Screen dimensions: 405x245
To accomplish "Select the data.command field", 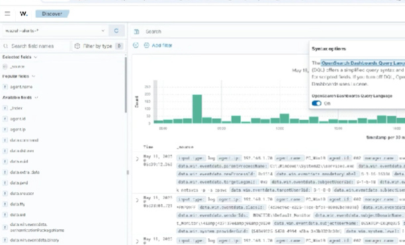I will (24, 140).
